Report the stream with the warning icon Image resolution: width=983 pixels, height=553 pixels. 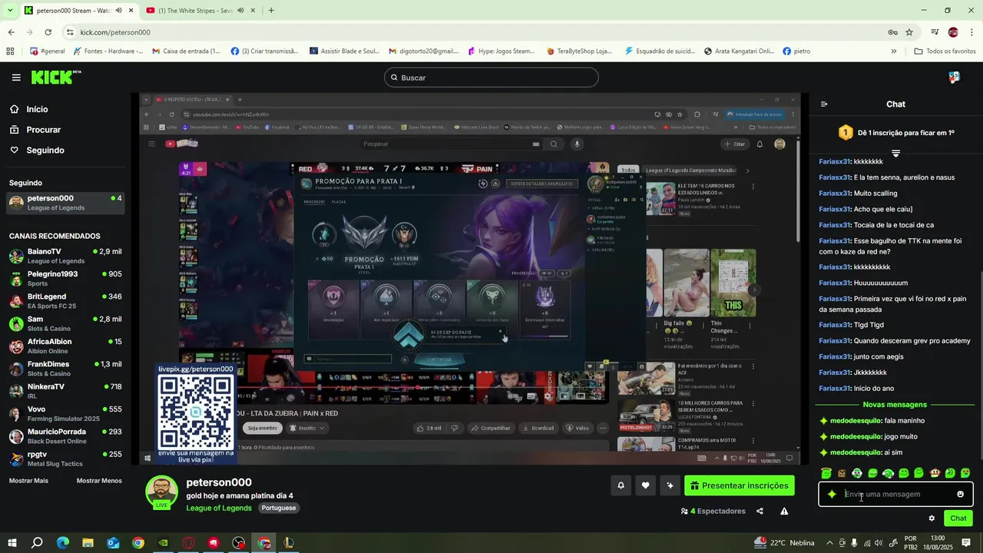pos(784,512)
